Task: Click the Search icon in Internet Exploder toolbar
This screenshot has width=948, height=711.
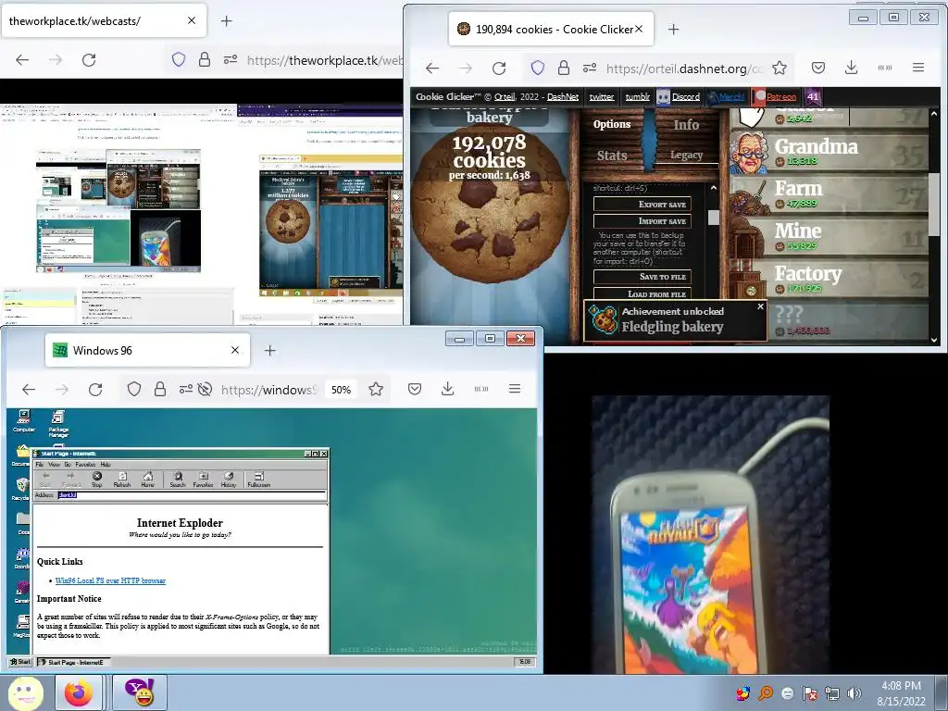Action: (178, 480)
